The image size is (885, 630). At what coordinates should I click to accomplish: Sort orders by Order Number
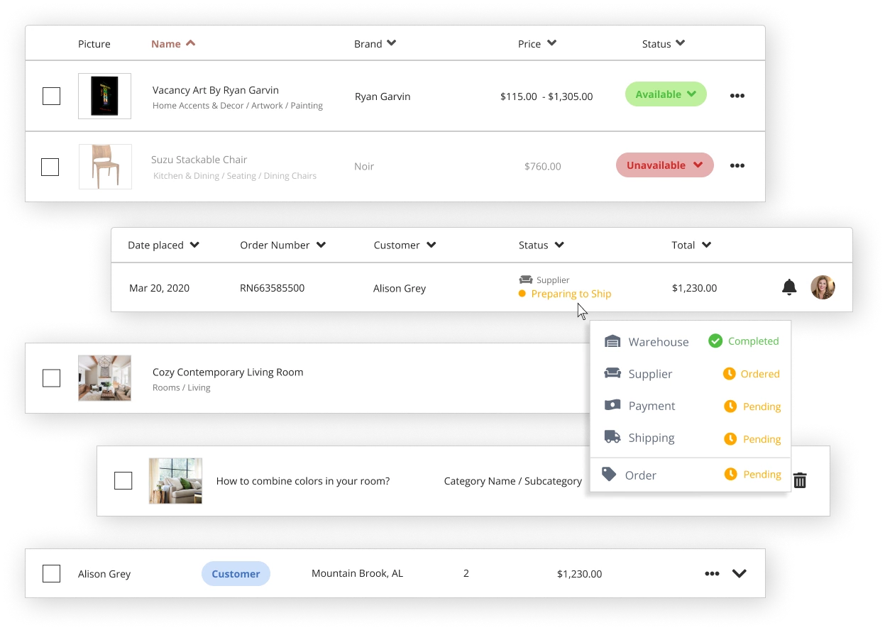click(x=282, y=245)
